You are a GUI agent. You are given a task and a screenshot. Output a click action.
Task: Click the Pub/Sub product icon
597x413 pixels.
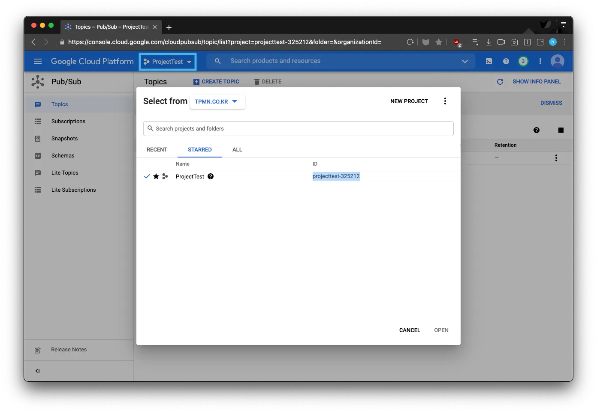coord(38,82)
